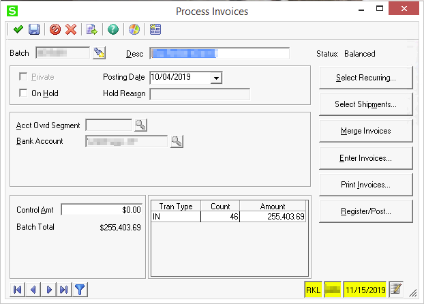Click the Merge Invoices button
424x304 pixels.
pos(365,131)
